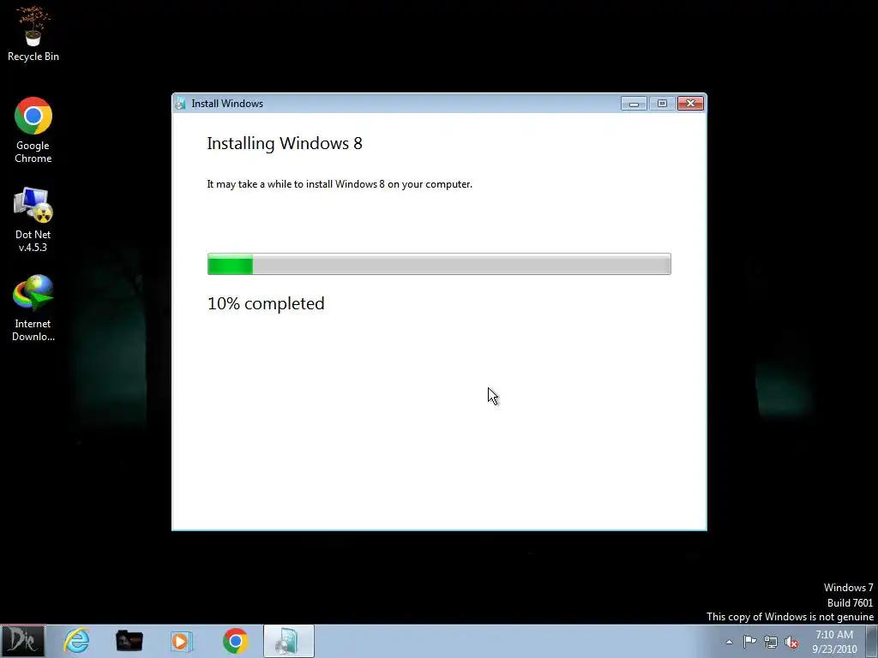Maximize the Install Windows window

[662, 104]
